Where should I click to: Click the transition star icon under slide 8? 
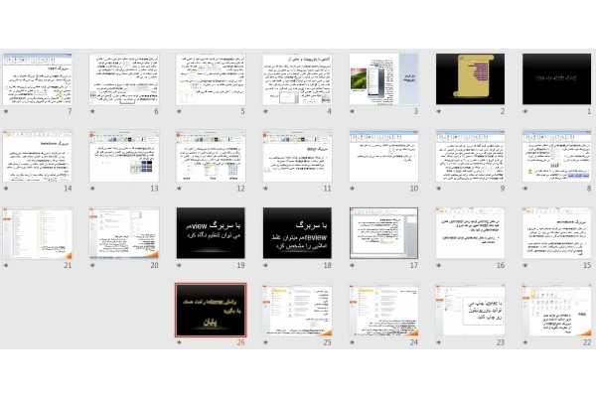pyautogui.click(x=524, y=189)
